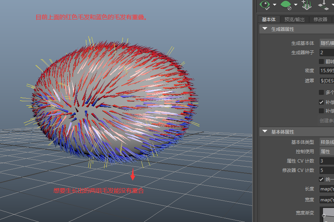Click the greyed 创建参 button
This screenshot has width=334, height=222.
tap(326, 120)
